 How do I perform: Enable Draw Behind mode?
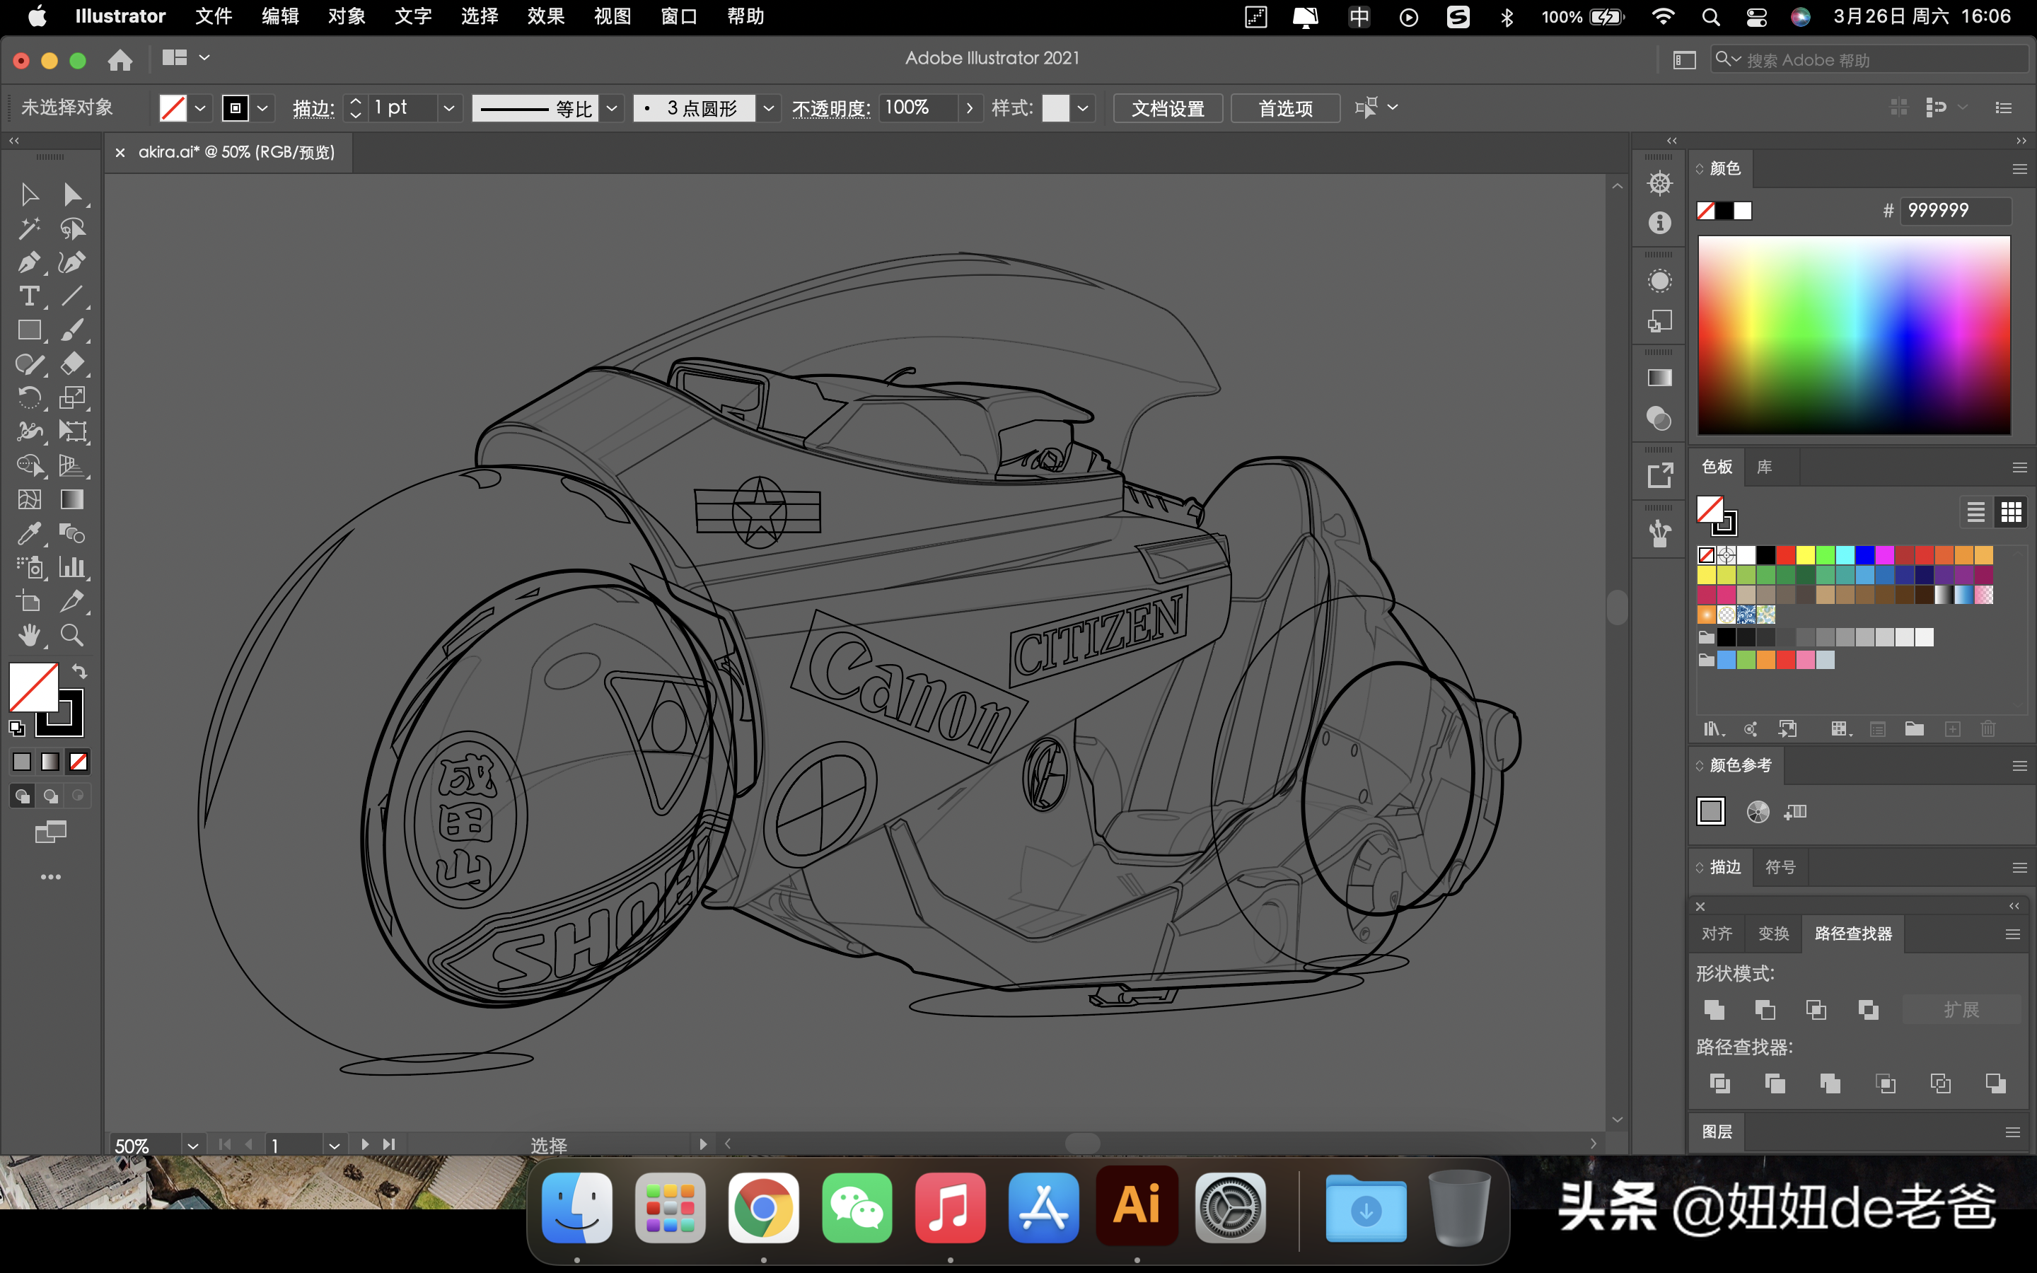(x=50, y=796)
